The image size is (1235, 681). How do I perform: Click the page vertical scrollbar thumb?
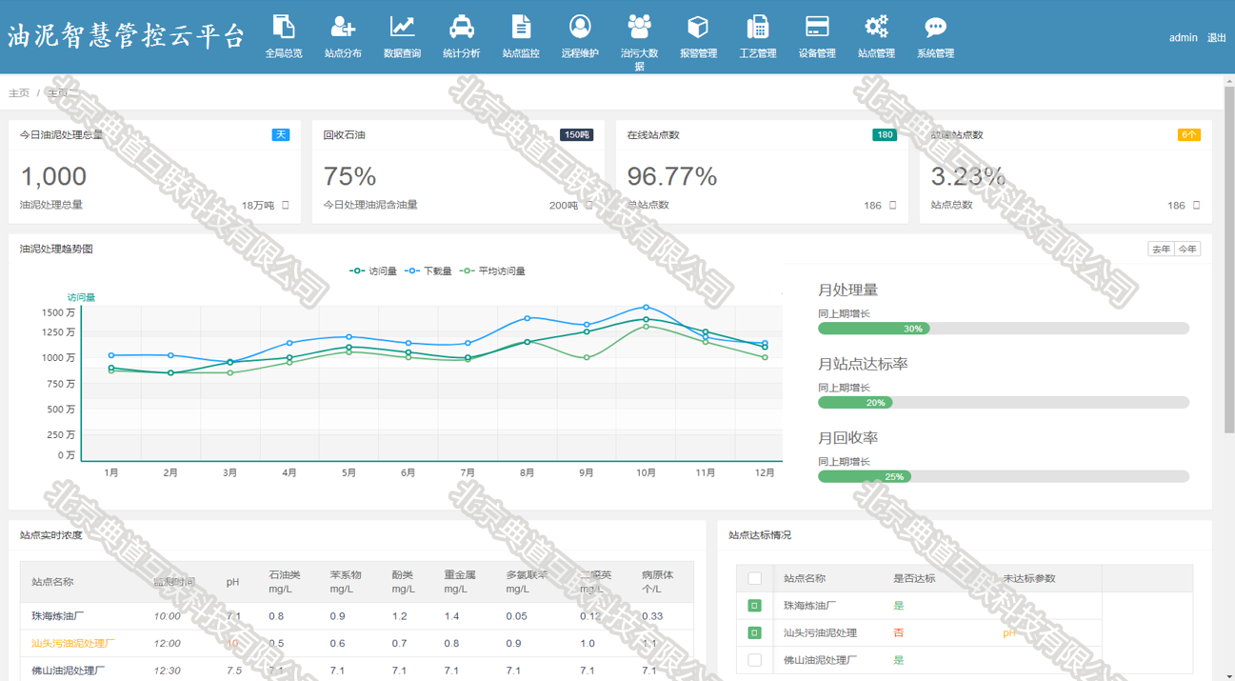(x=1229, y=259)
